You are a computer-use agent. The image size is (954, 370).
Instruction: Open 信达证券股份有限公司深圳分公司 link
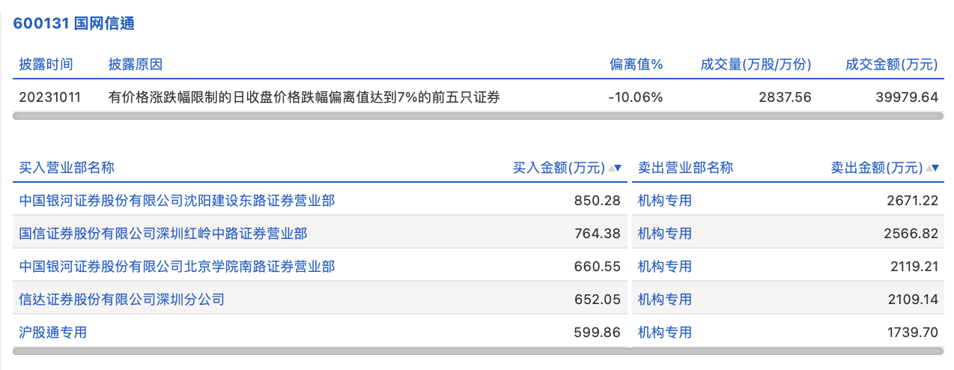[x=121, y=300]
